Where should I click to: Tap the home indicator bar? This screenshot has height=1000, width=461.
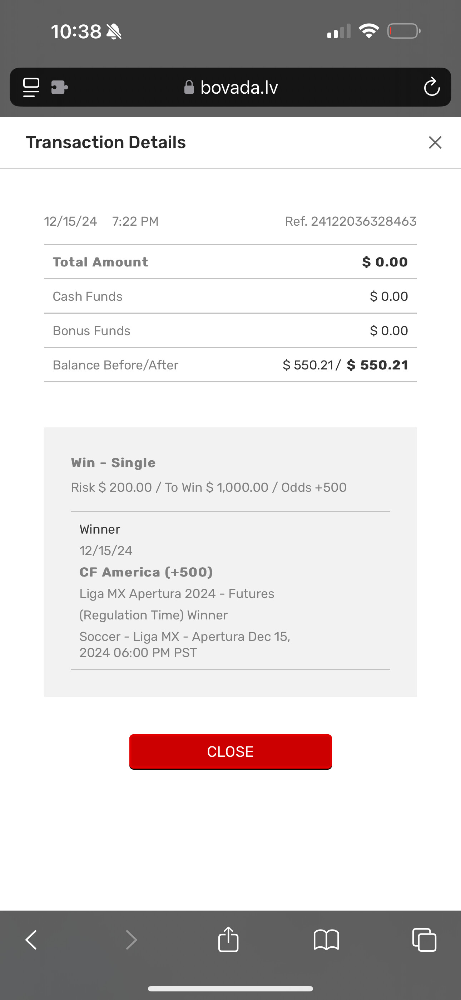(230, 989)
